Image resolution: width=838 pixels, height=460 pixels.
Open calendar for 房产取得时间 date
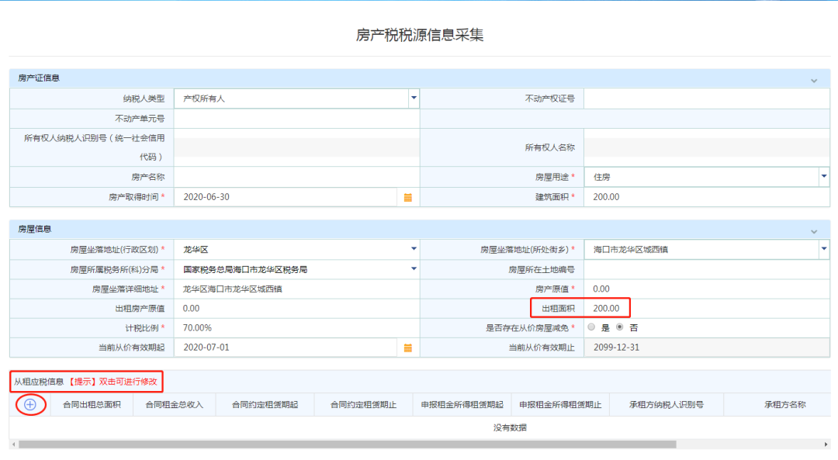408,198
